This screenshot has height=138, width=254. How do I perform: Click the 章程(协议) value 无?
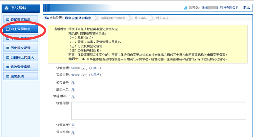73,96
